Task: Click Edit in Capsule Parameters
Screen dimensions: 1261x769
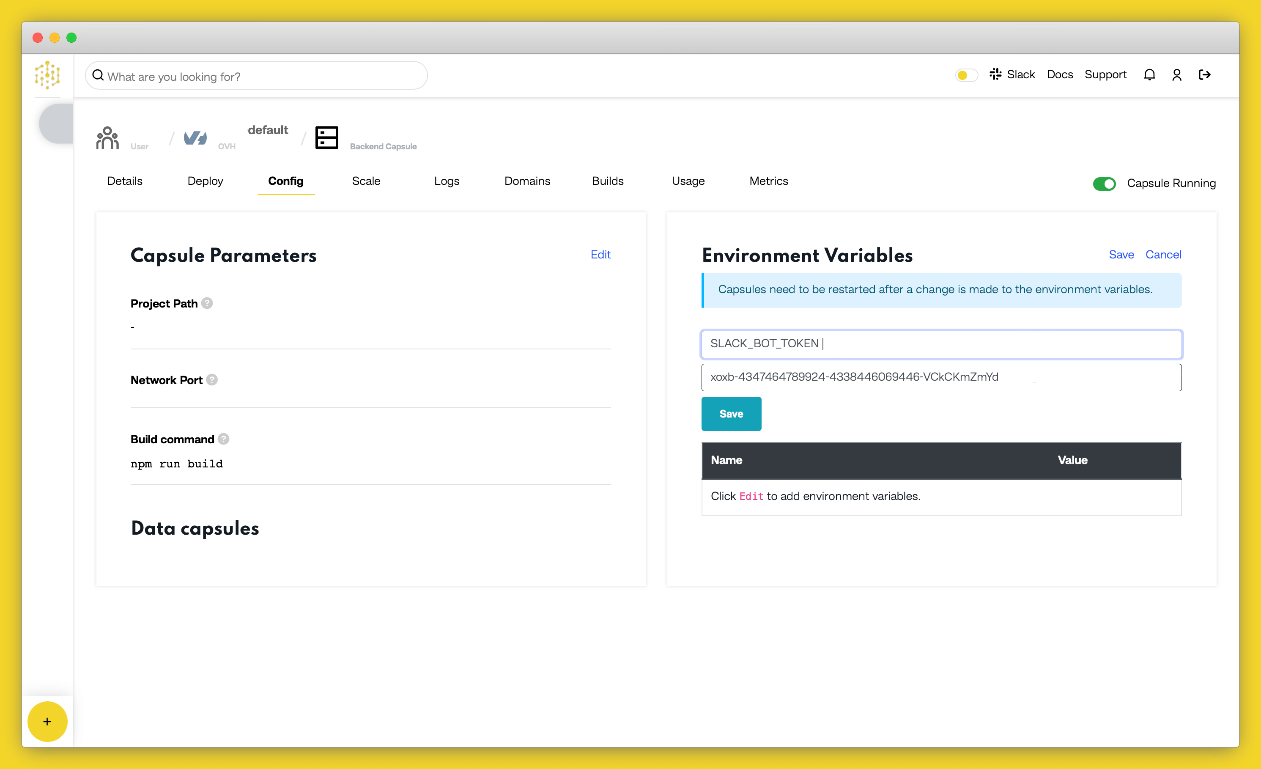Action: click(x=601, y=253)
